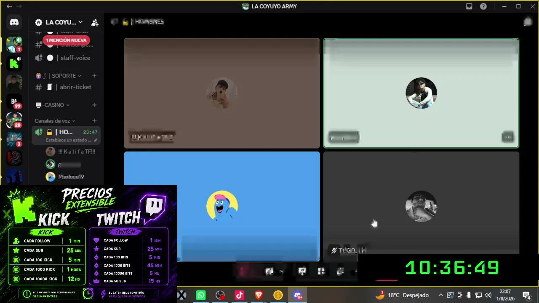
Task: Open the server with man's photo icon
Action: point(14,82)
